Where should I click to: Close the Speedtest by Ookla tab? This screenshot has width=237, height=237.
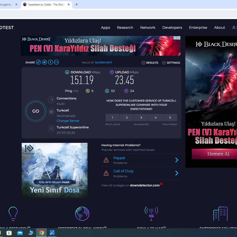[x=69, y=5]
